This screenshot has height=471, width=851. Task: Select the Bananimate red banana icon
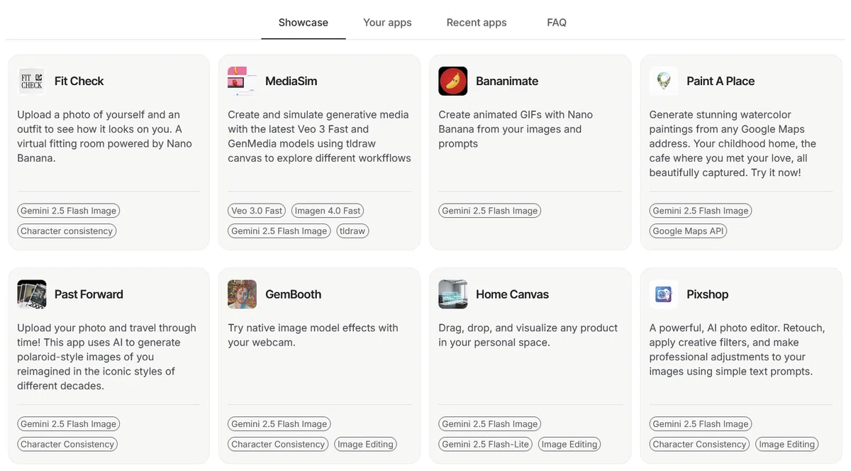pos(453,81)
